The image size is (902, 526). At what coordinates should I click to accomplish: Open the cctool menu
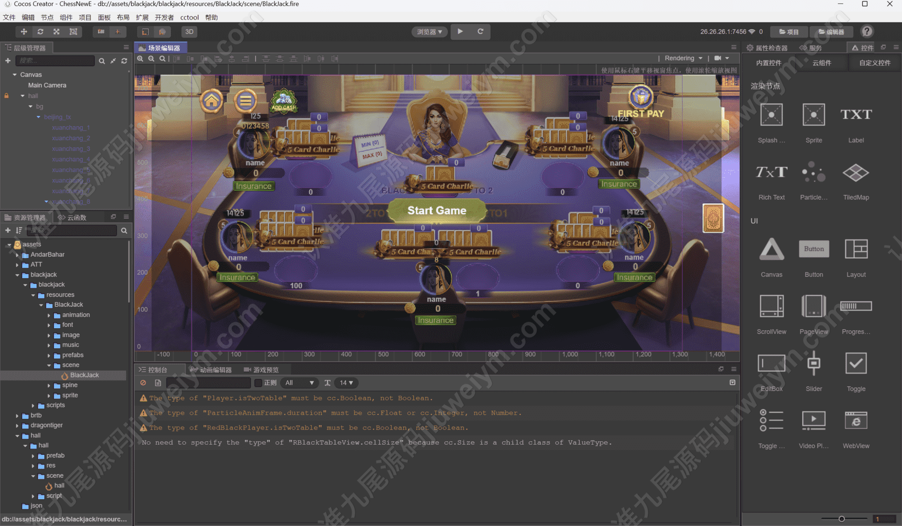click(x=189, y=18)
